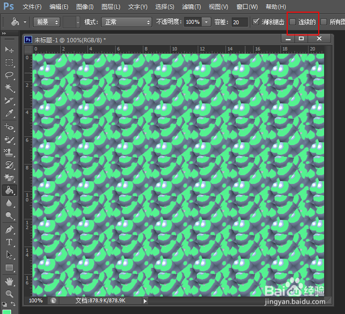Image resolution: width=345 pixels, height=314 pixels.
Task: Click the status bar document info icon
Action: 53,300
